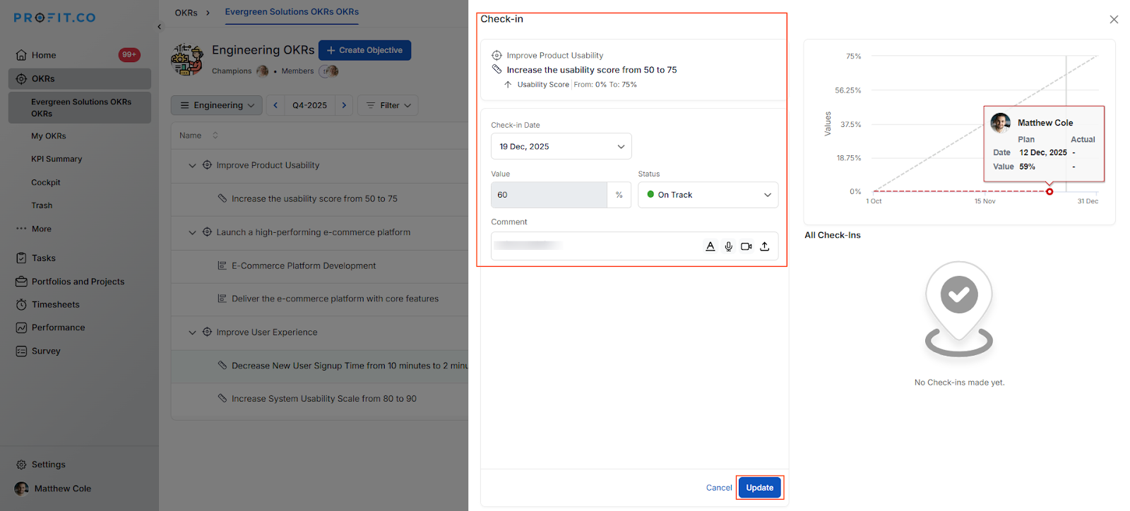The height and width of the screenshot is (511, 1130).
Task: Click the video recording icon in Comment box
Action: (747, 246)
